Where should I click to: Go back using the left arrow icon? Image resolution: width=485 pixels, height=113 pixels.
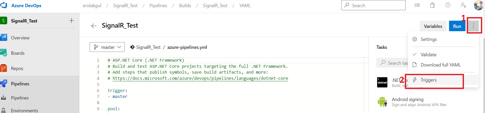[94, 26]
